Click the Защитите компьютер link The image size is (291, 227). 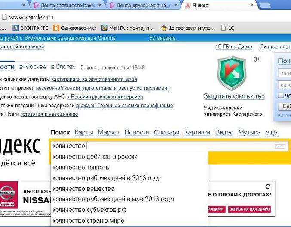(x=234, y=96)
